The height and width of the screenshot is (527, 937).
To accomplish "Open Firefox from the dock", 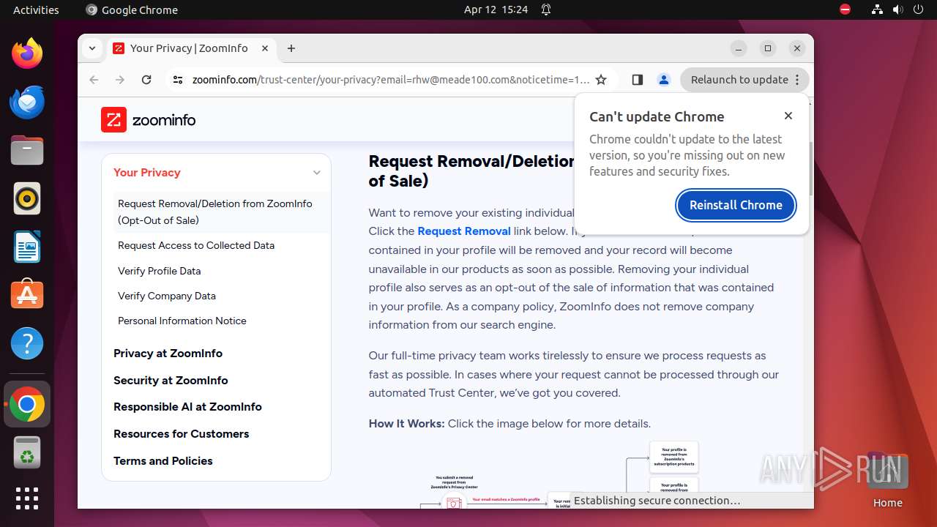I will click(27, 53).
